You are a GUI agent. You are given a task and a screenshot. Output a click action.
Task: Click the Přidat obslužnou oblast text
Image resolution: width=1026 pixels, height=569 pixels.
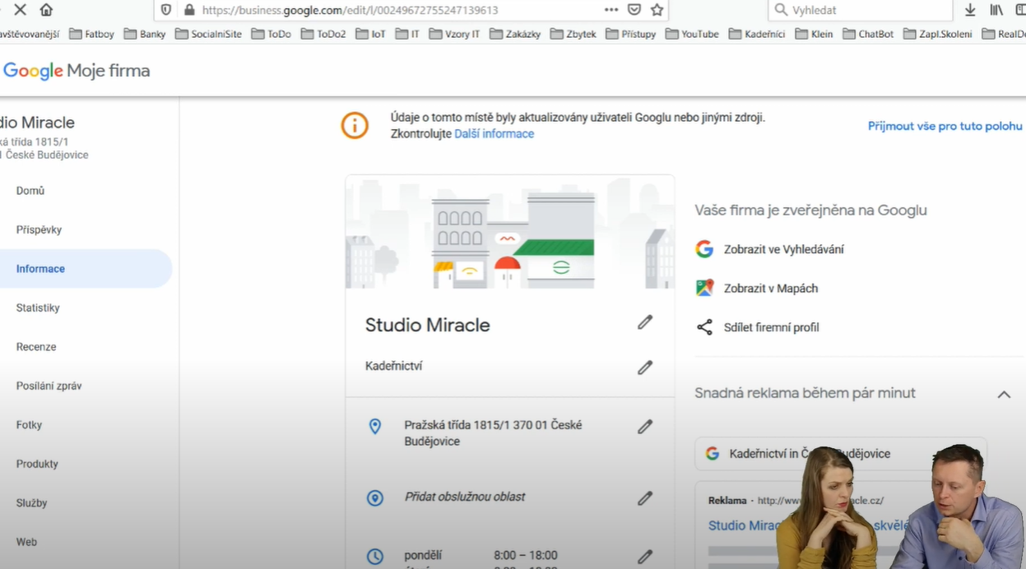tap(464, 497)
